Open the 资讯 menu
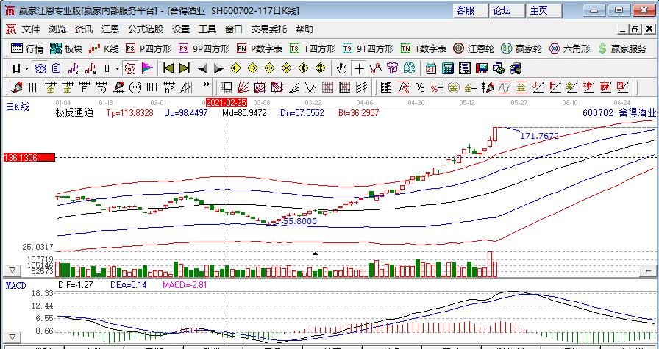This screenshot has height=349, width=659. click(84, 29)
